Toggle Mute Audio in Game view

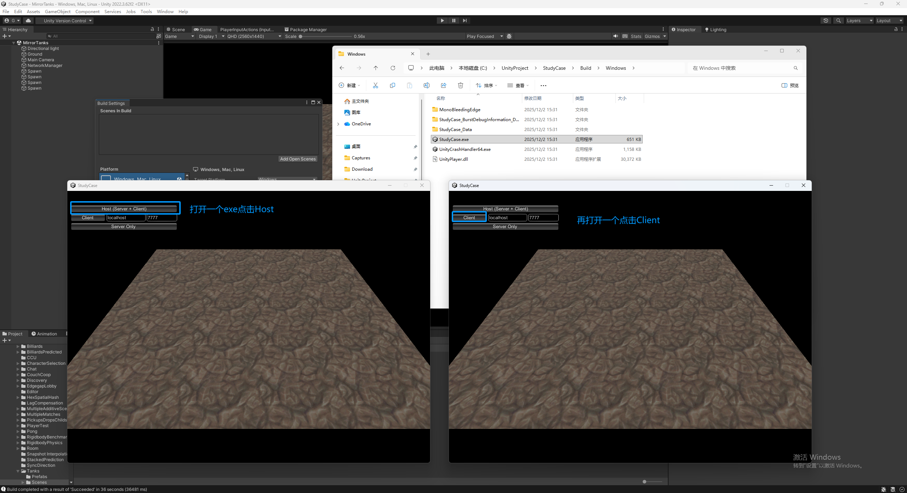click(616, 36)
